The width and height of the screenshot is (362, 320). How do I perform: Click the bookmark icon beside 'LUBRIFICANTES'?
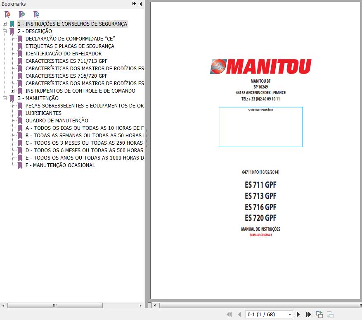click(20, 113)
